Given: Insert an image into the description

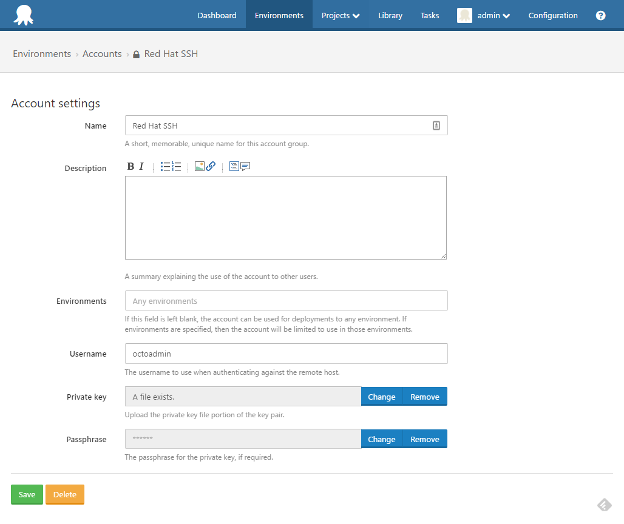Looking at the screenshot, I should (x=198, y=166).
